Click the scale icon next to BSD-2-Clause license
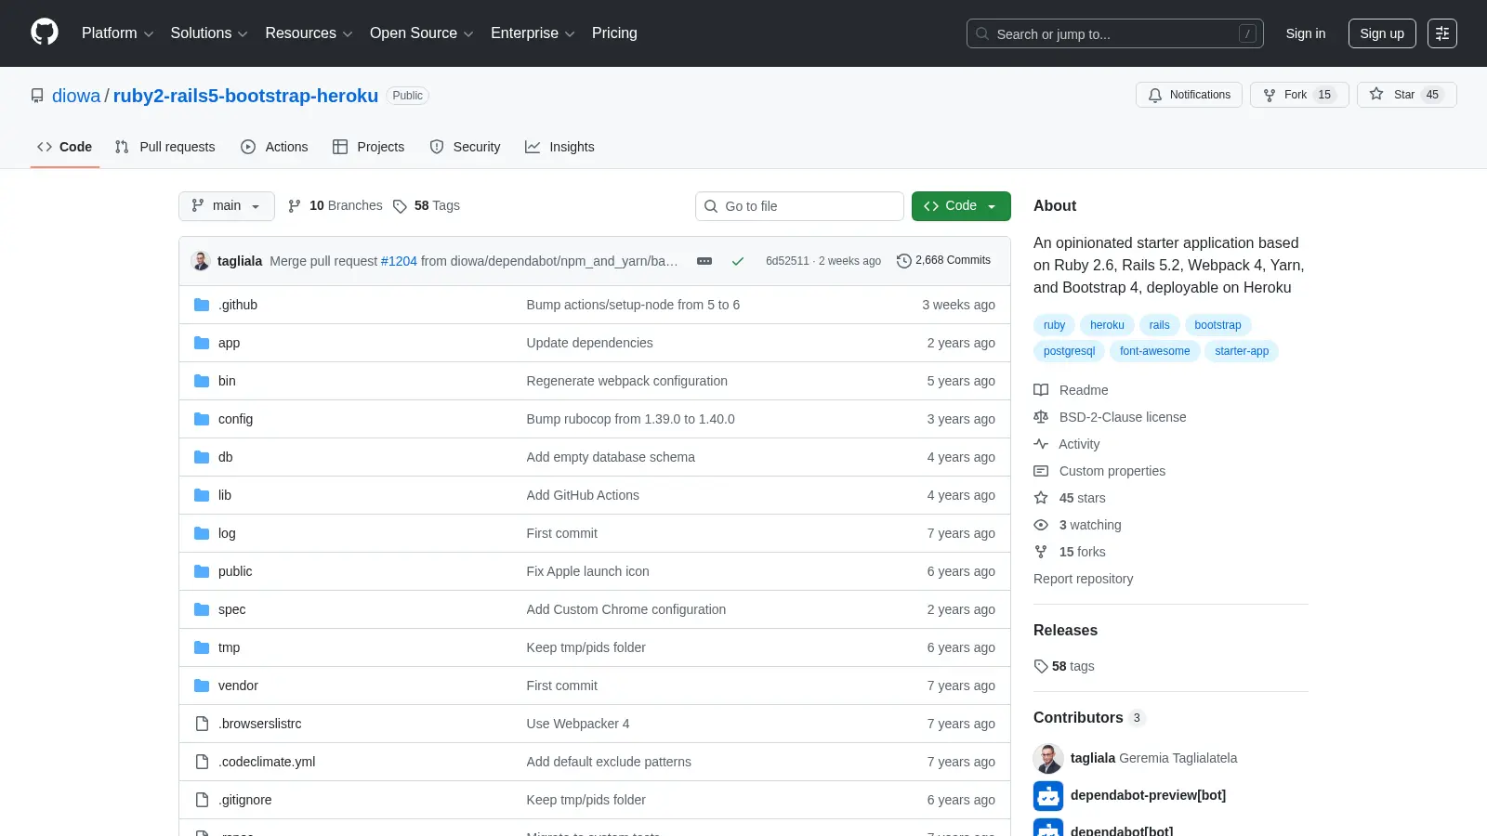The height and width of the screenshot is (836, 1487). (1041, 417)
